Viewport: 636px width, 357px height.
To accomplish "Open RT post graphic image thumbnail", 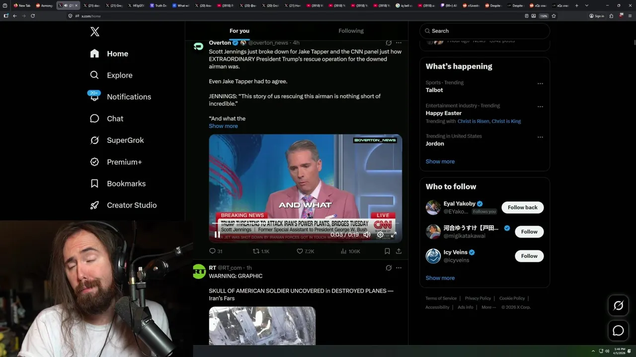I will pyautogui.click(x=262, y=326).
